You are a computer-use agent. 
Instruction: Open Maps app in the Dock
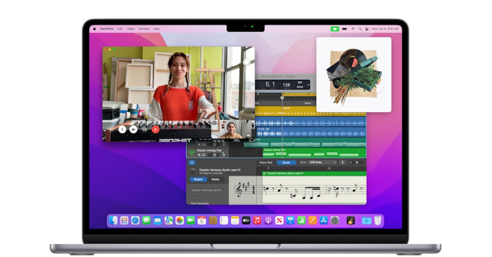click(169, 220)
